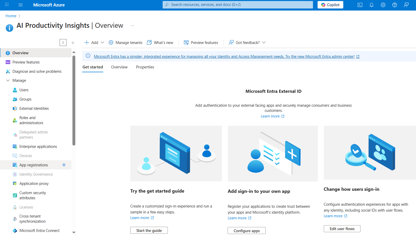The image size is (416, 235).
Task: Expand the Got feedback? dropdown
Action: [x=247, y=43]
